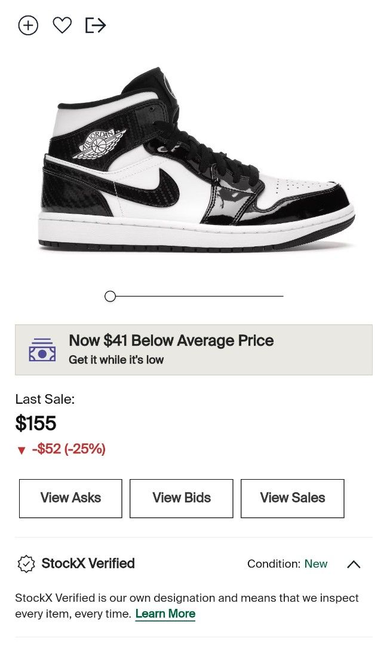This screenshot has width=387, height=646.
Task: Share this product listing
Action: pyautogui.click(x=96, y=25)
